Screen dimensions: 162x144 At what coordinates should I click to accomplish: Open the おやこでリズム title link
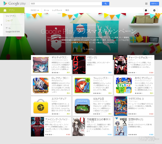pos(144,78)
